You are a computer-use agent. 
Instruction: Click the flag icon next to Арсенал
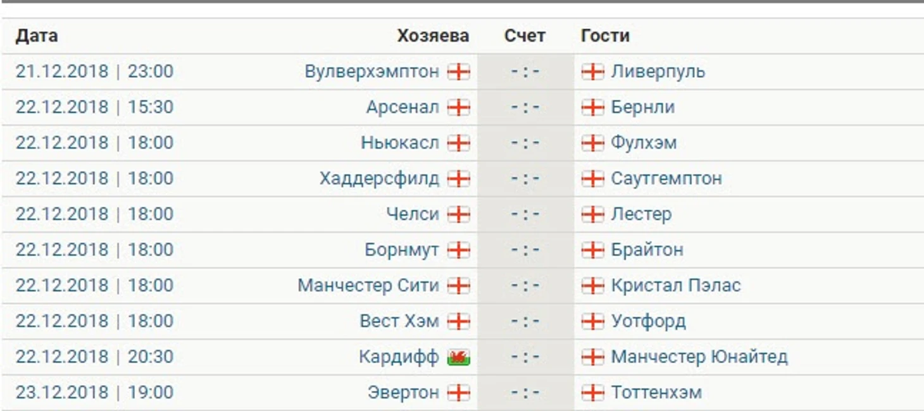[459, 107]
